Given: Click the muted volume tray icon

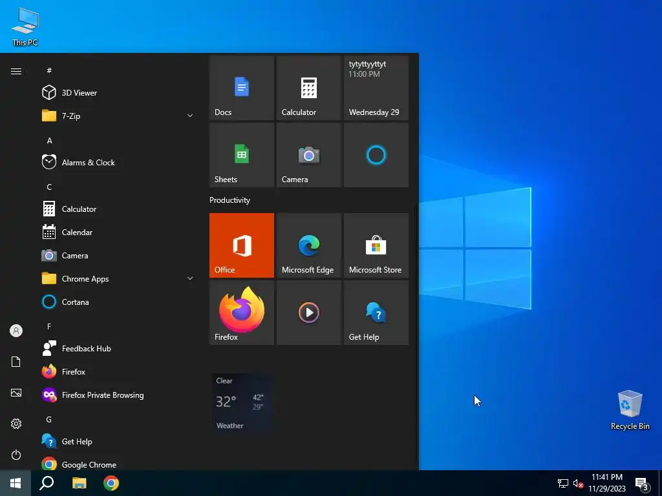Looking at the screenshot, I should click(578, 483).
